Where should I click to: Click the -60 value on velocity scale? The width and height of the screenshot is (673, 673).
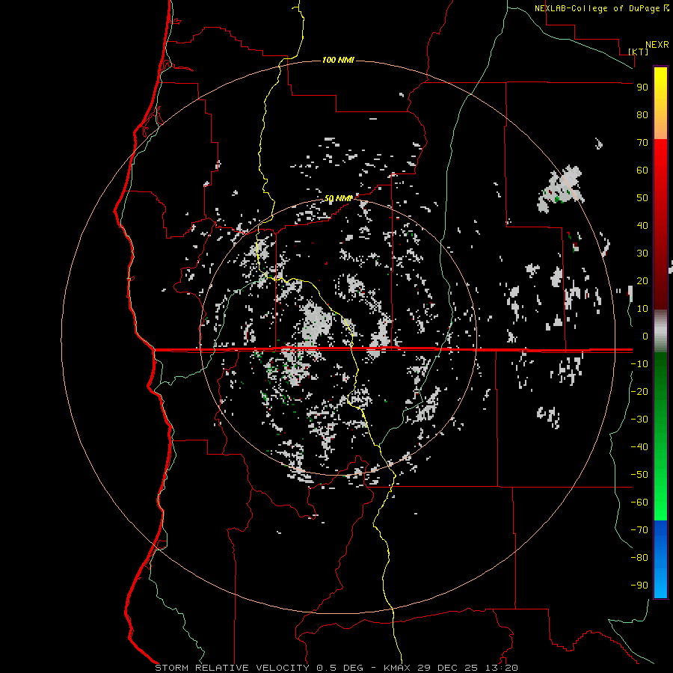click(x=639, y=503)
